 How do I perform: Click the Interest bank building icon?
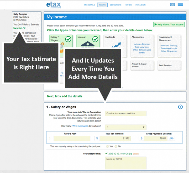88,44
